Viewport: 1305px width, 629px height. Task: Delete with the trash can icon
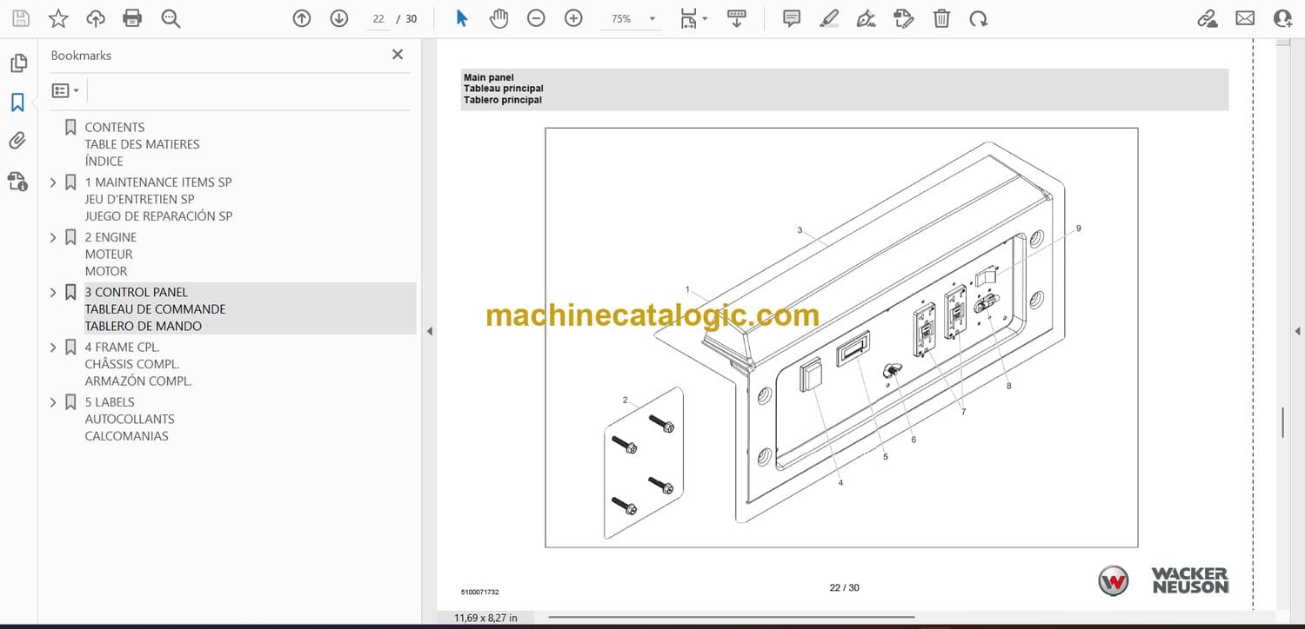click(941, 18)
